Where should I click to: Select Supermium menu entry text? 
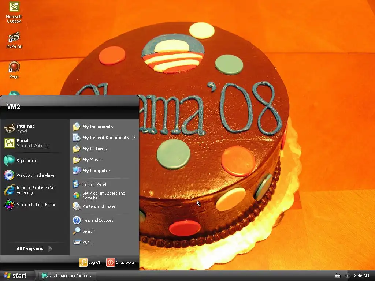pos(26,161)
